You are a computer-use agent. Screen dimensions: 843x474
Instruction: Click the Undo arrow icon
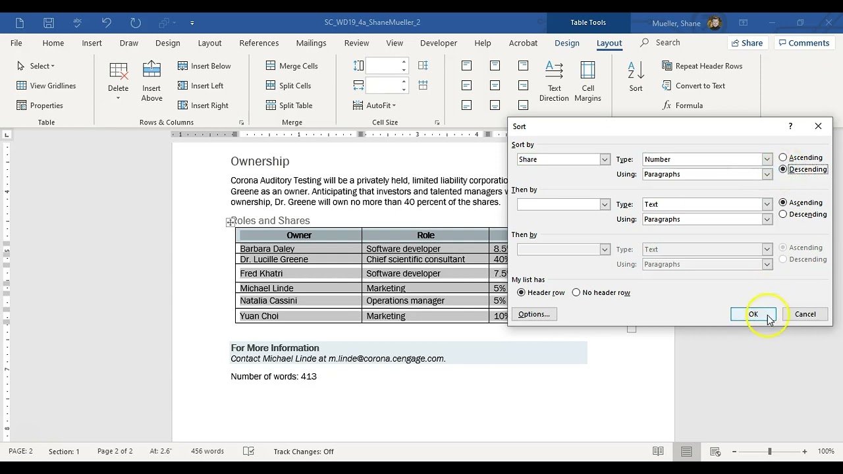pyautogui.click(x=106, y=22)
